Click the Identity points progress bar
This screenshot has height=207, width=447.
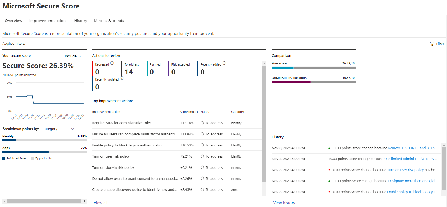click(45, 140)
